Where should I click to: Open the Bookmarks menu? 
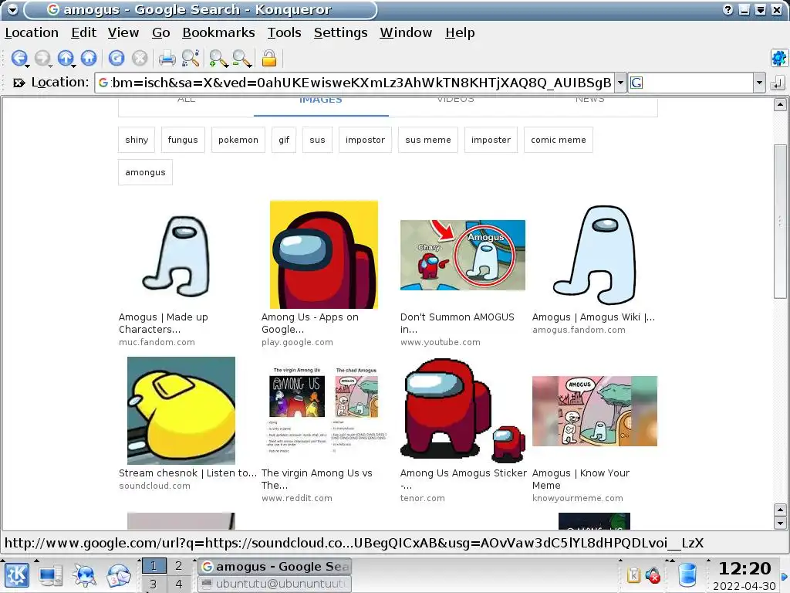[x=218, y=32]
